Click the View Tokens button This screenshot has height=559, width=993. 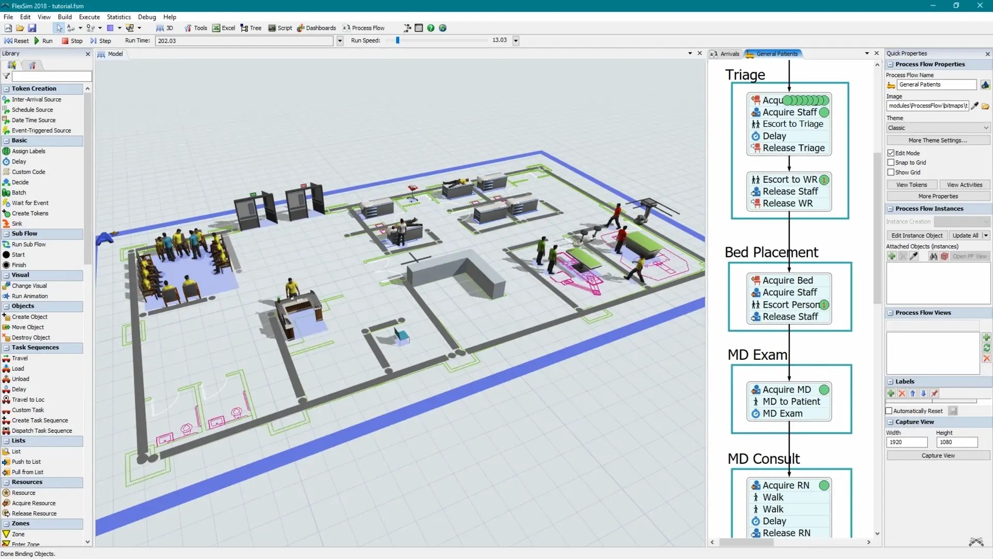tap(912, 184)
